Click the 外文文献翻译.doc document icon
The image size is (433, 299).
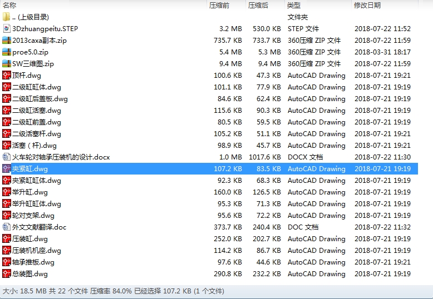click(6, 227)
